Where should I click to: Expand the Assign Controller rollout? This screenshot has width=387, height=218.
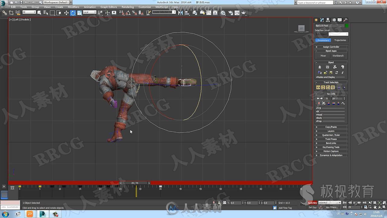(331, 47)
